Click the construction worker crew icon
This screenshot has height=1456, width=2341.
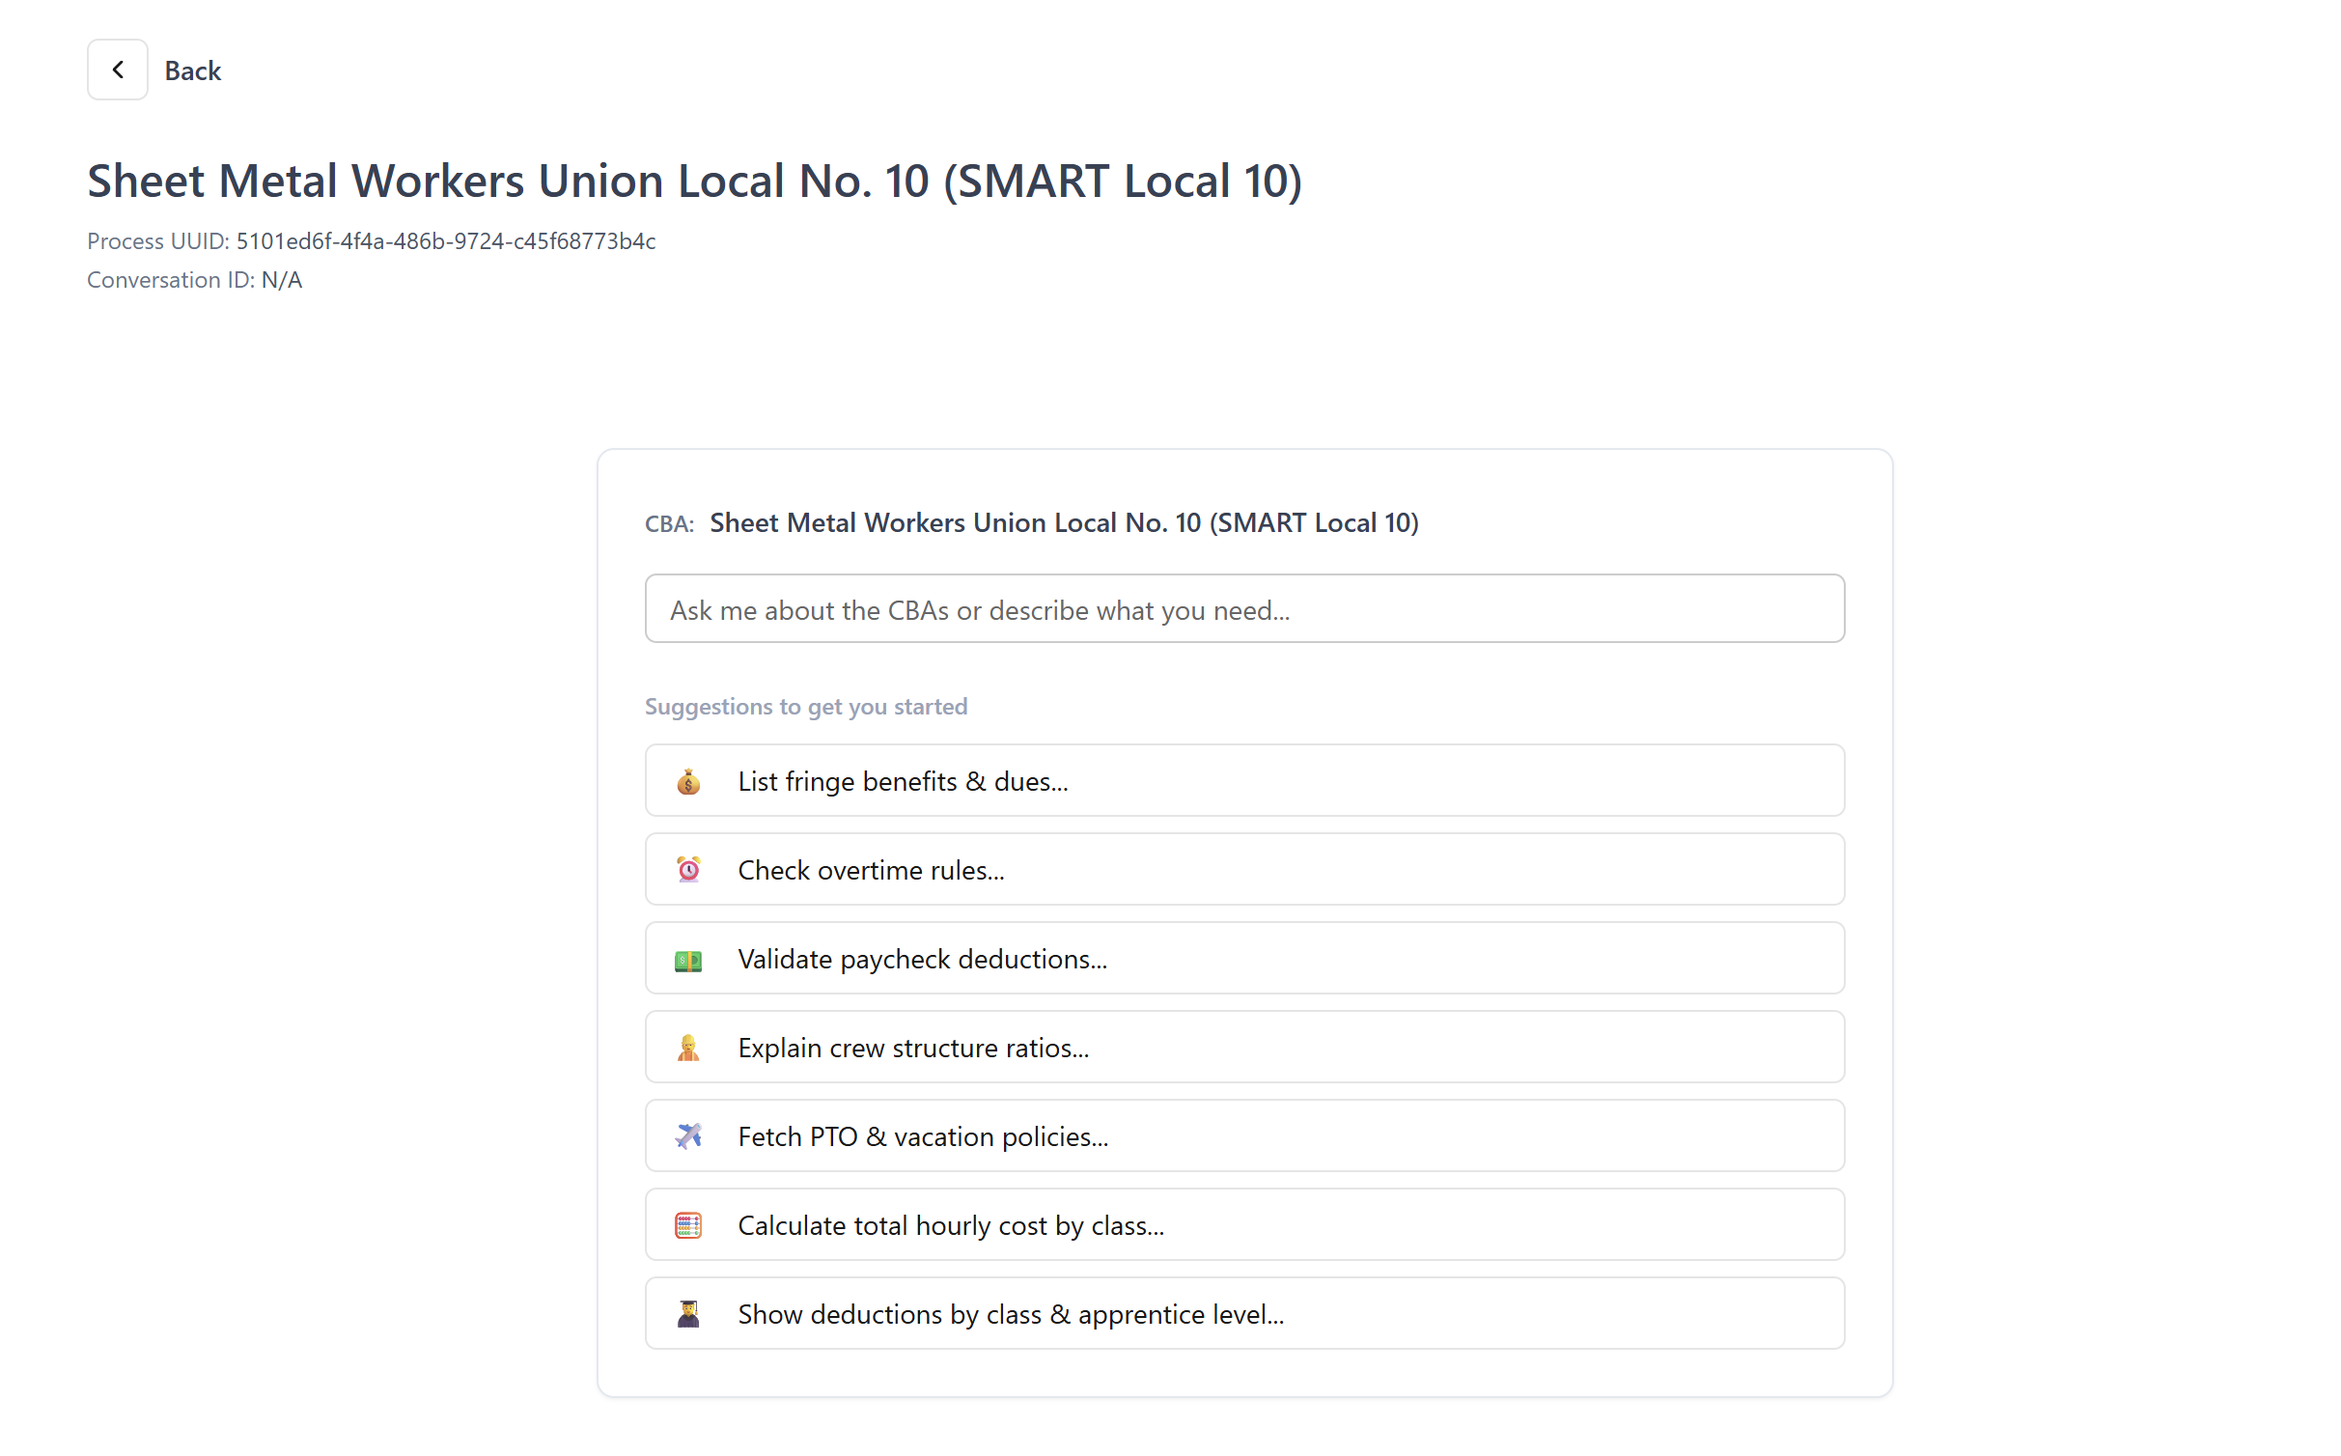pos(687,1048)
